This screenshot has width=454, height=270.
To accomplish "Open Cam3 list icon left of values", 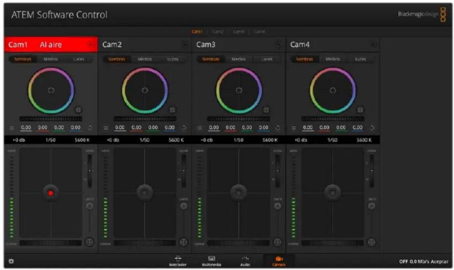I will point(200,128).
